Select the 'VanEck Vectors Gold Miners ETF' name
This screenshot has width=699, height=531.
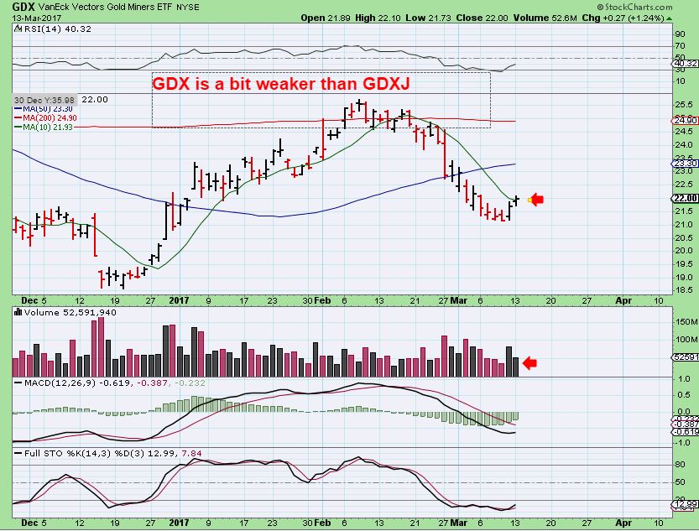105,7
